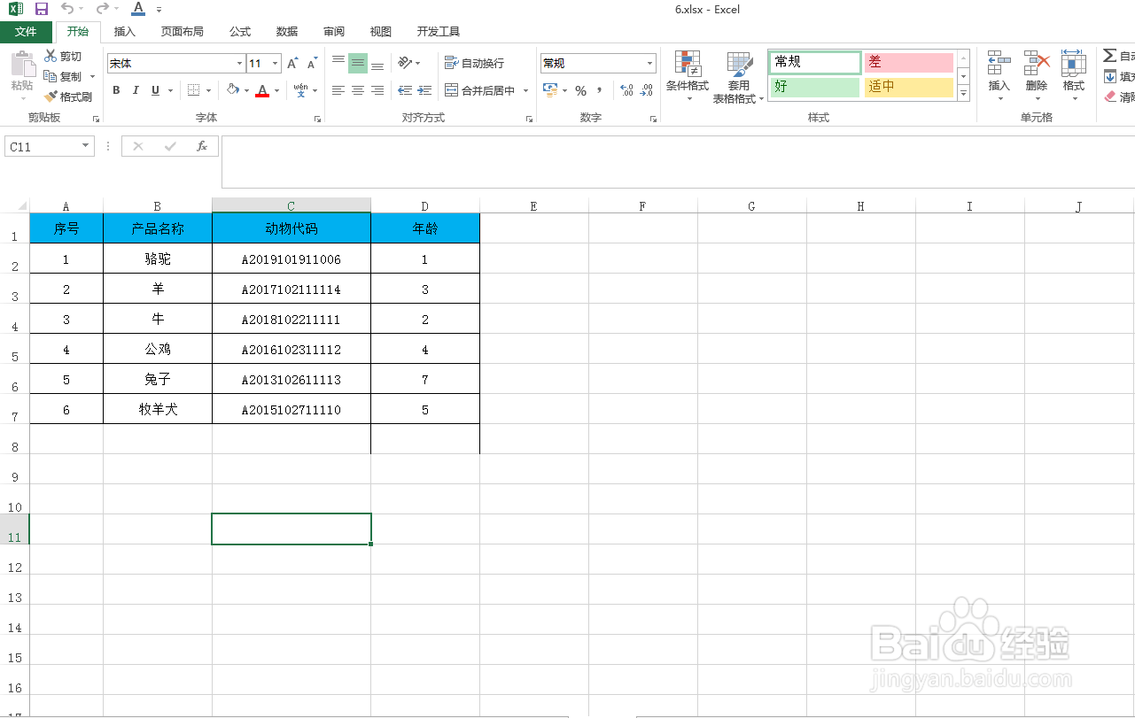
Task: Open the Merge and Center dropdown arrow
Action: (525, 90)
